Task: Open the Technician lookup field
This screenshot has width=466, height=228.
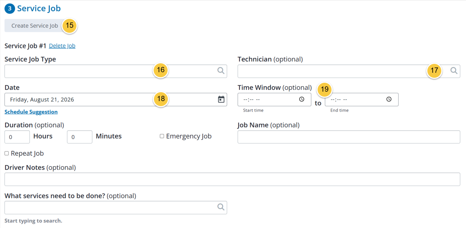Action: [349, 71]
